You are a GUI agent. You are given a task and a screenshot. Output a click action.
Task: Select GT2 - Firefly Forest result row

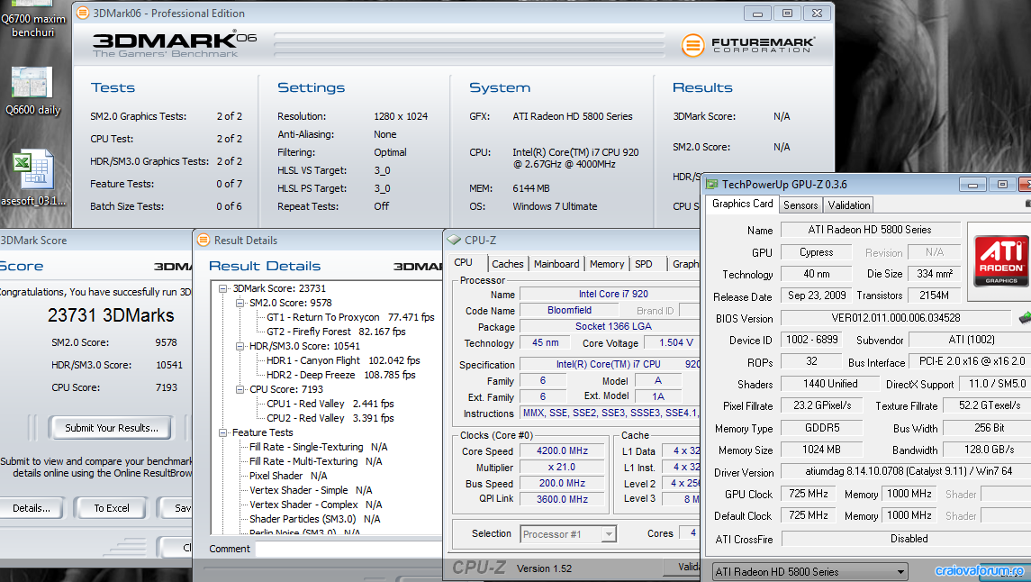[x=336, y=332]
